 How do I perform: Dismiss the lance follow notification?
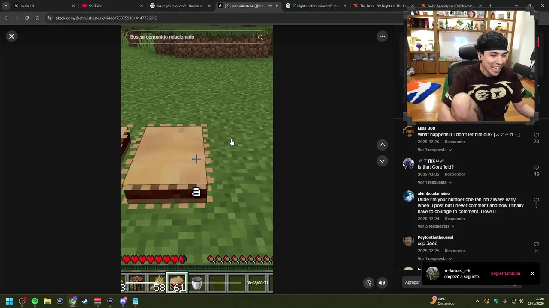tap(532, 274)
